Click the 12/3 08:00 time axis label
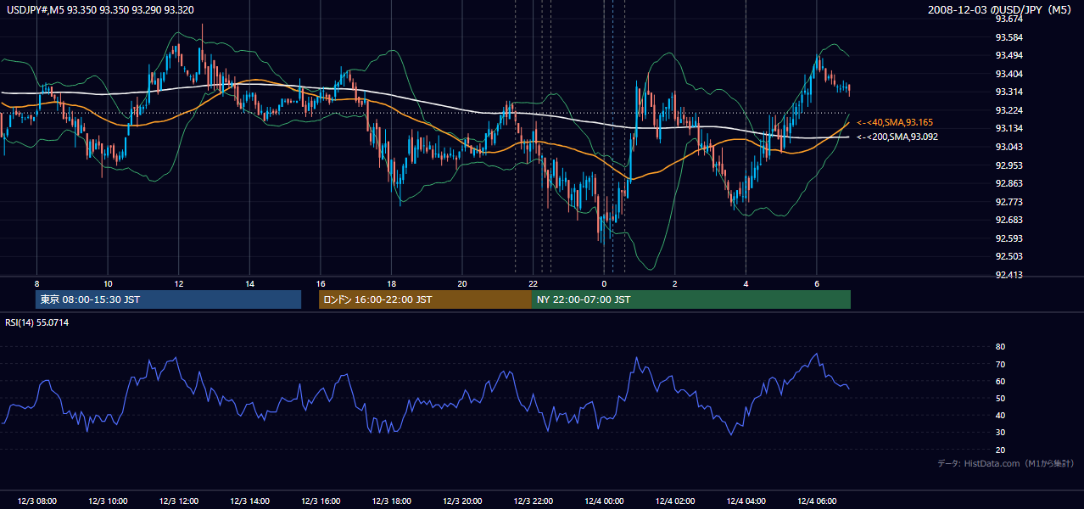This screenshot has height=509, width=1084. coord(36,501)
